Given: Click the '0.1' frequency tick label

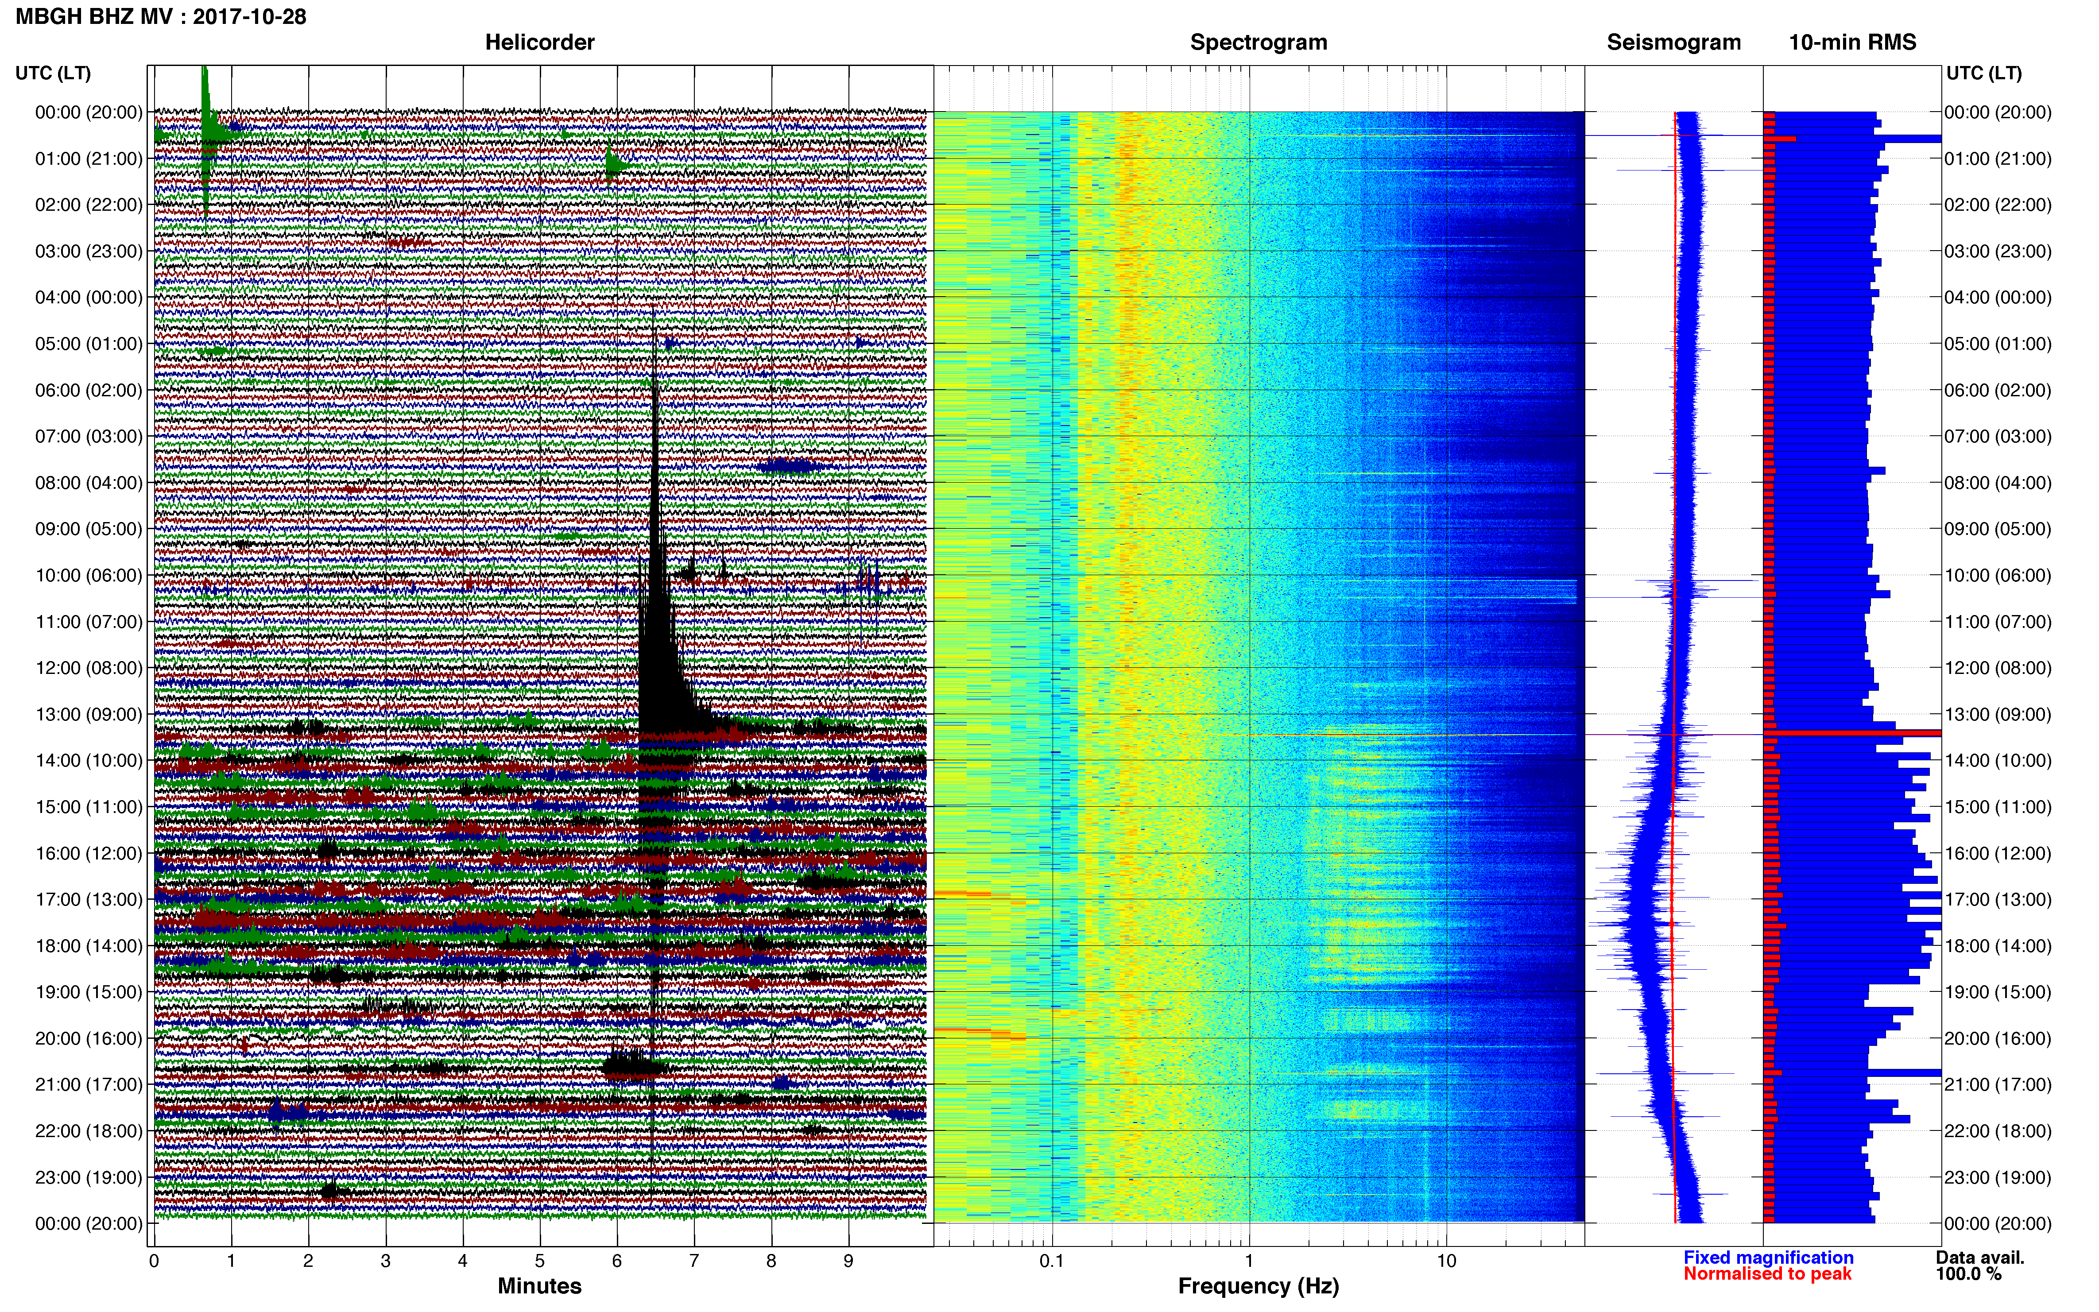Looking at the screenshot, I should (x=1052, y=1261).
